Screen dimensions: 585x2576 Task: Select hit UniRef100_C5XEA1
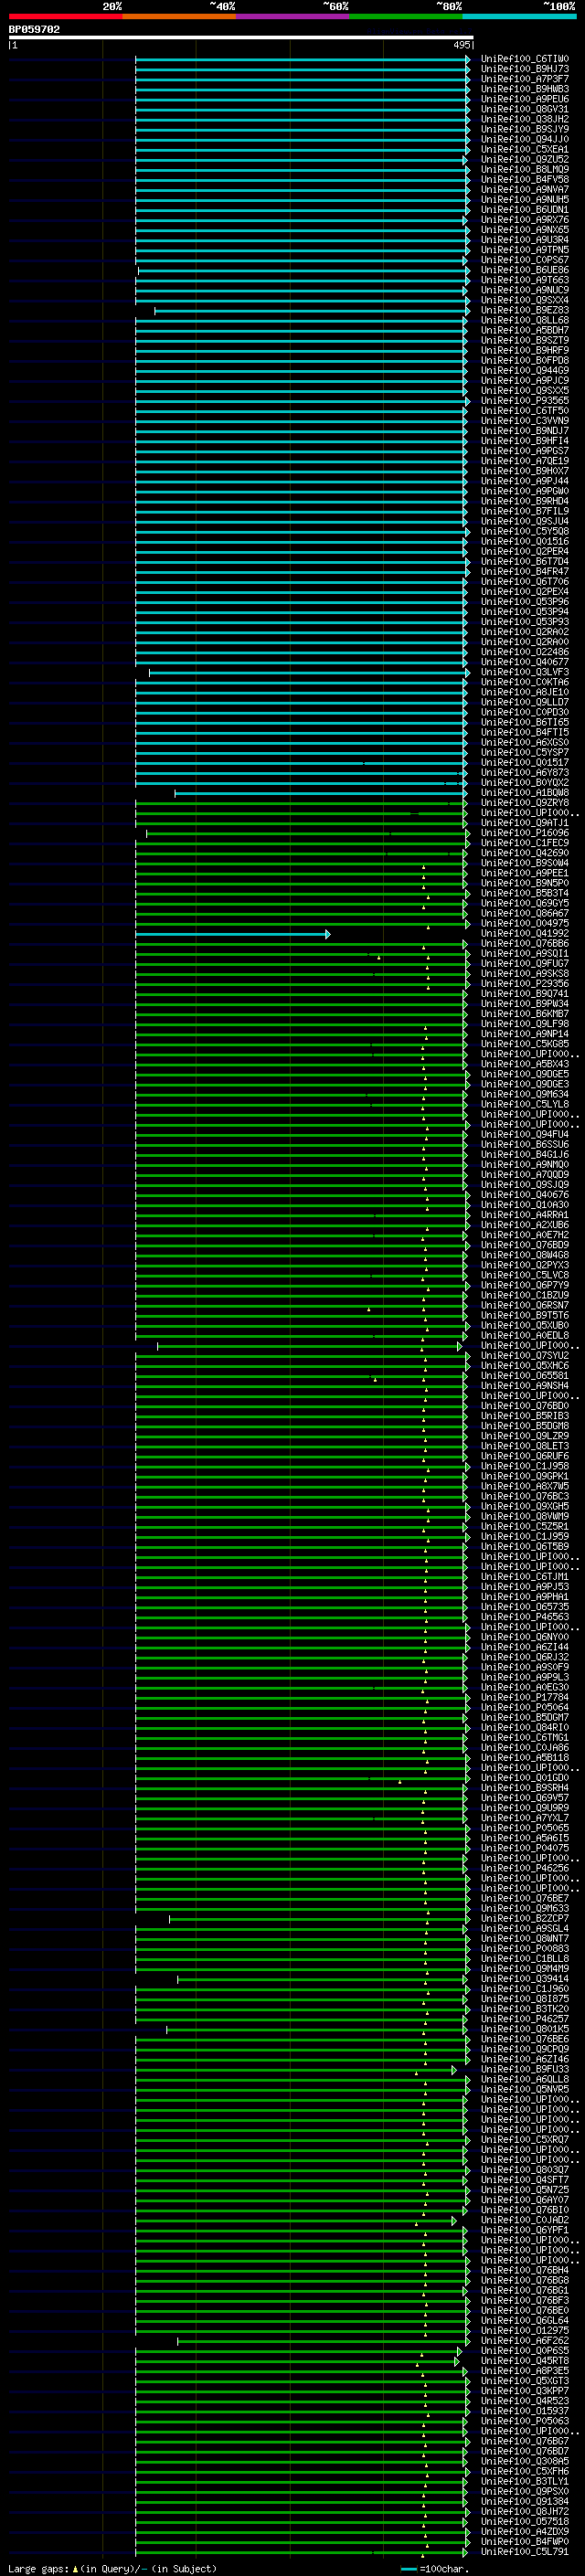[x=525, y=150]
